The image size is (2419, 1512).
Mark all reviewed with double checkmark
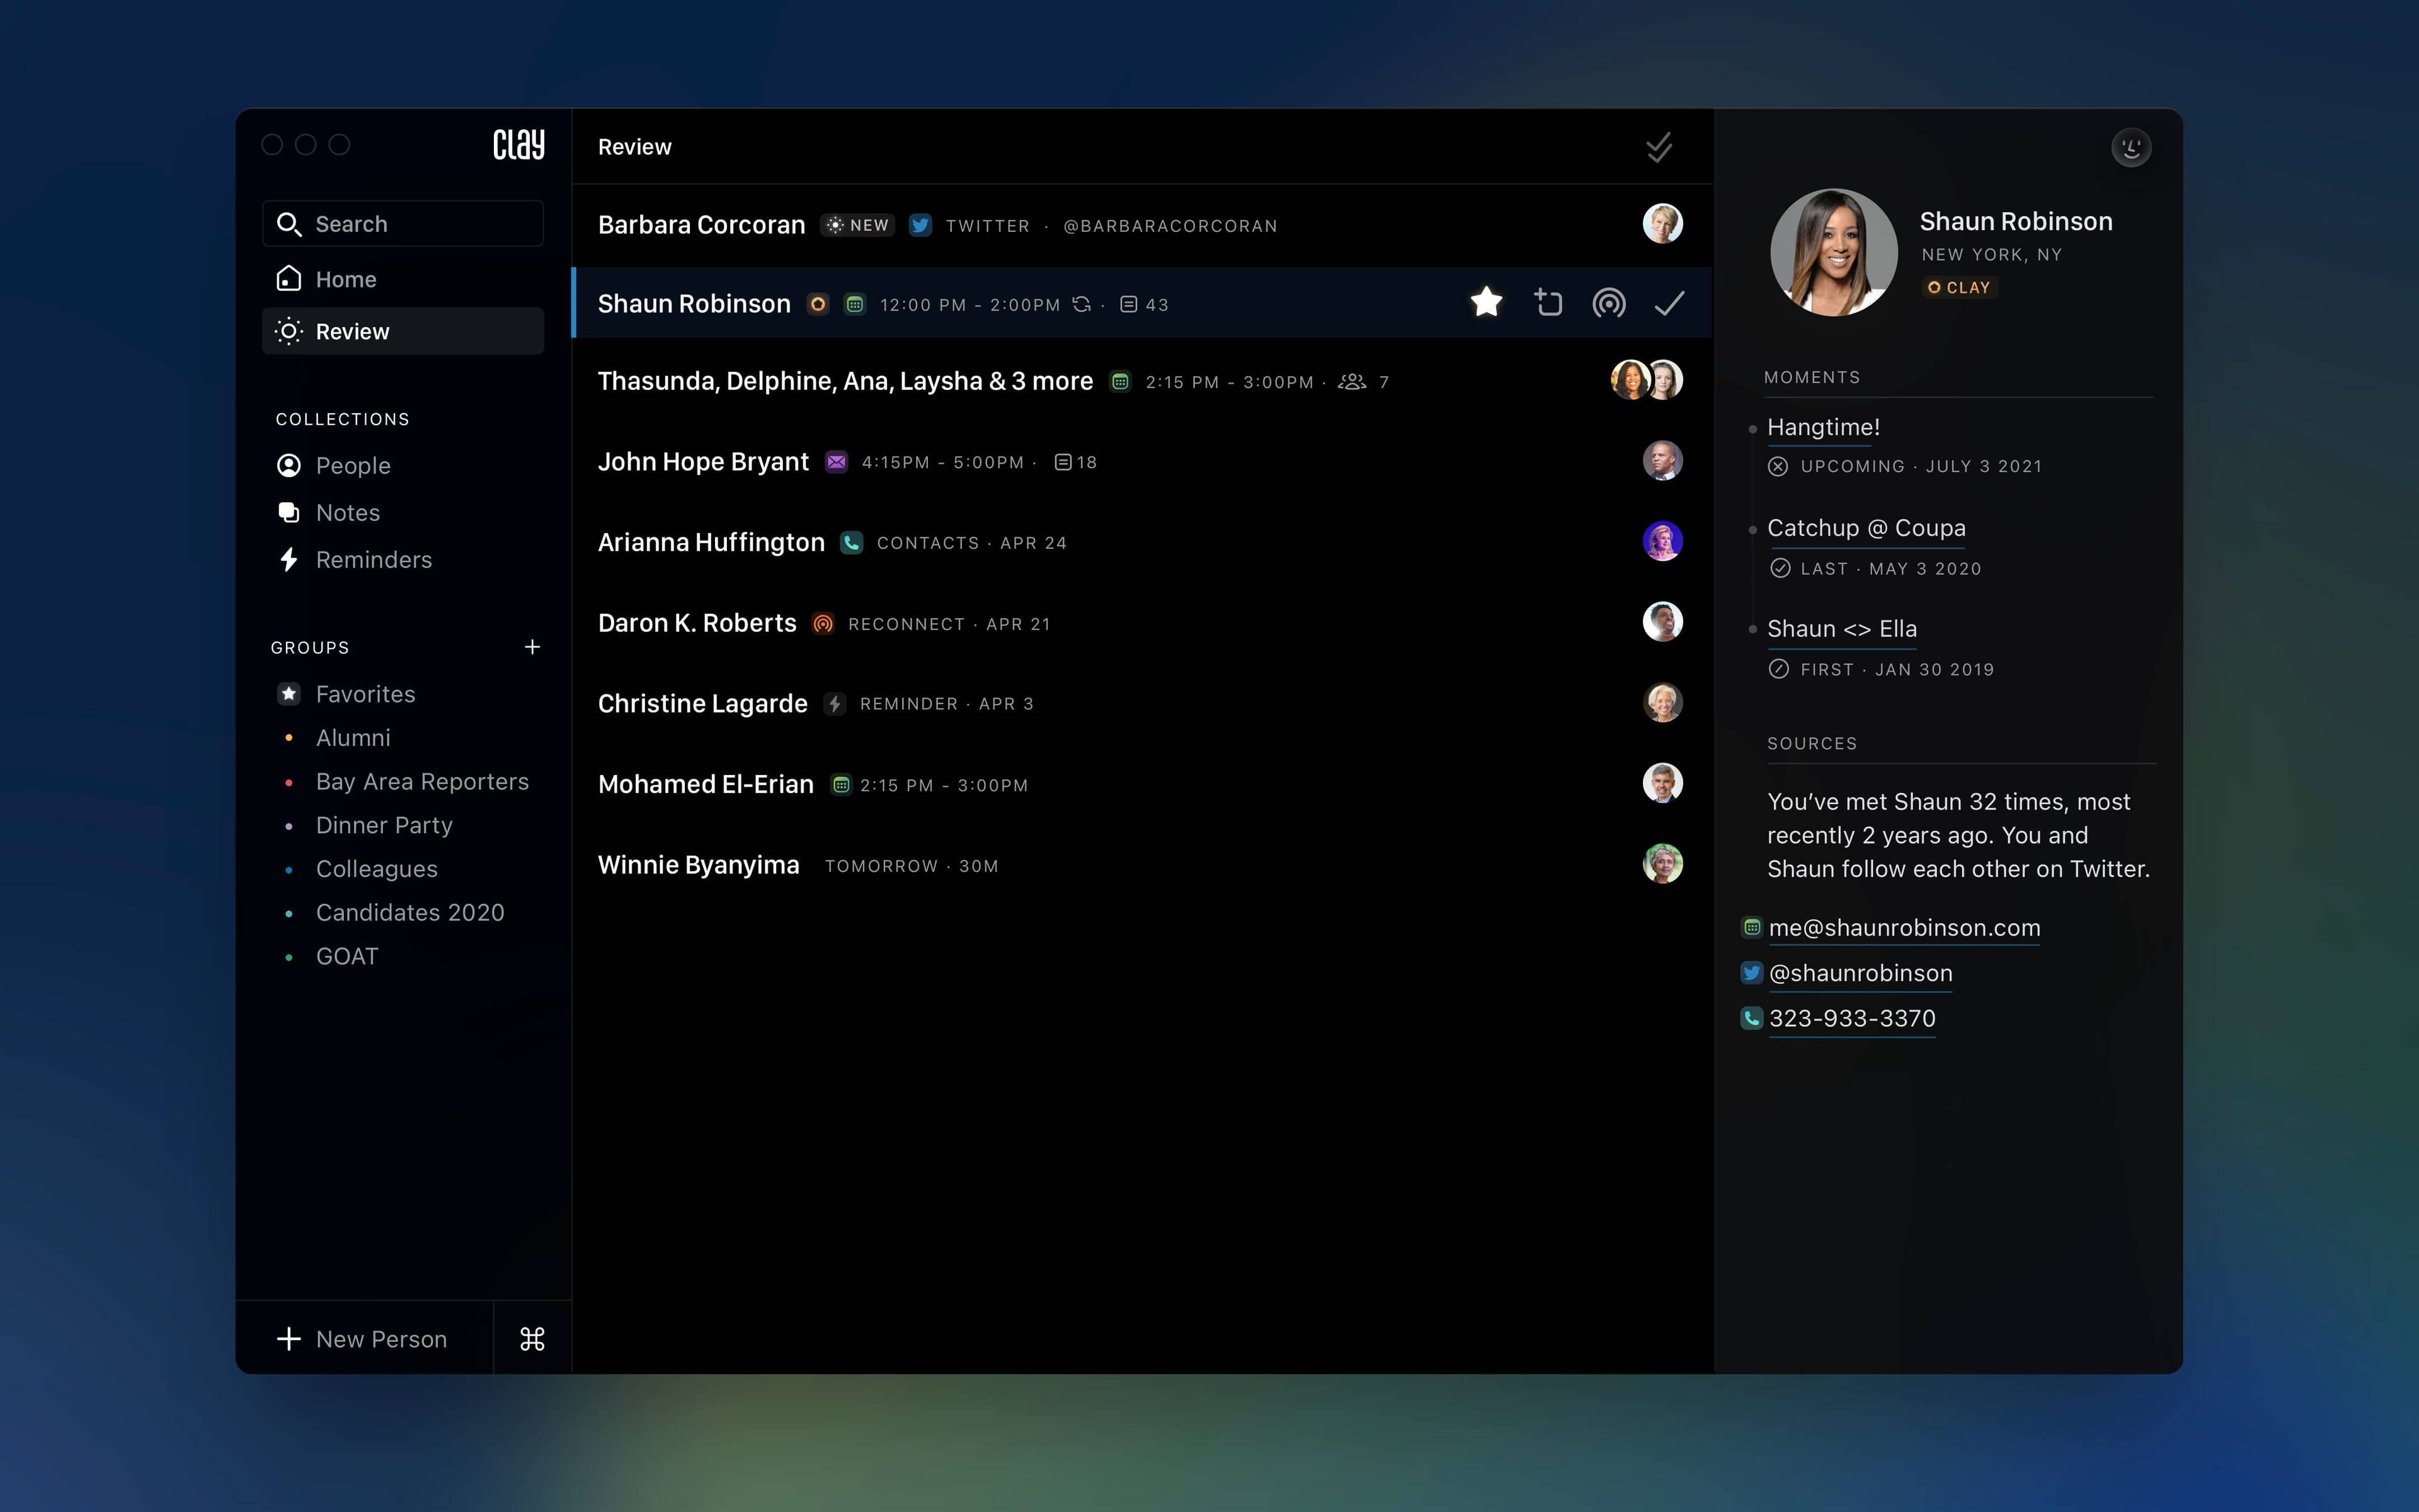pos(1659,147)
